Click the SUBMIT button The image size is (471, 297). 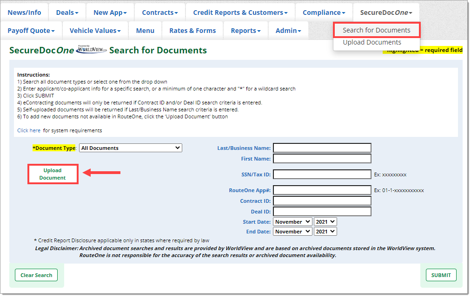pyautogui.click(x=441, y=275)
